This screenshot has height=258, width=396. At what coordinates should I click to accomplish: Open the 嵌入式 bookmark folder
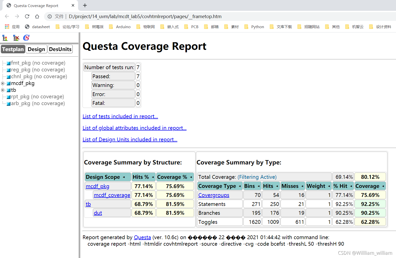coord(170,27)
